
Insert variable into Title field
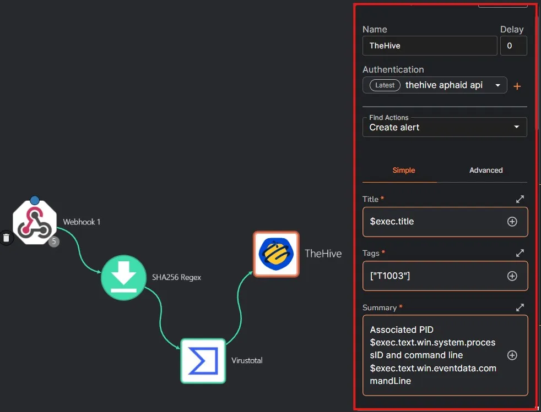[x=512, y=222]
